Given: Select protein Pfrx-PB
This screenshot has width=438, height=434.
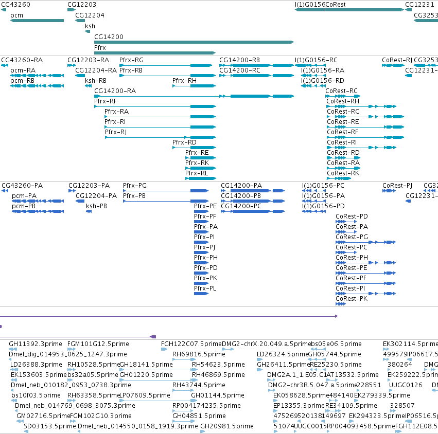Looking at the screenshot, I should coord(166,201).
